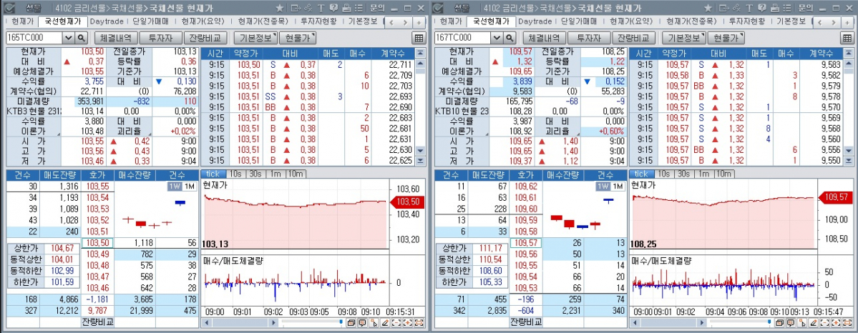Click the zoom-in bracket icon in left chart toolbar

pos(408,322)
